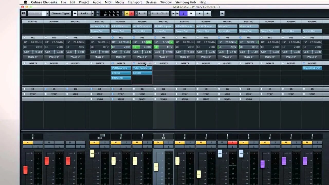Open the Limiter insert slot
Screen dimensions: 329x185
142,73
